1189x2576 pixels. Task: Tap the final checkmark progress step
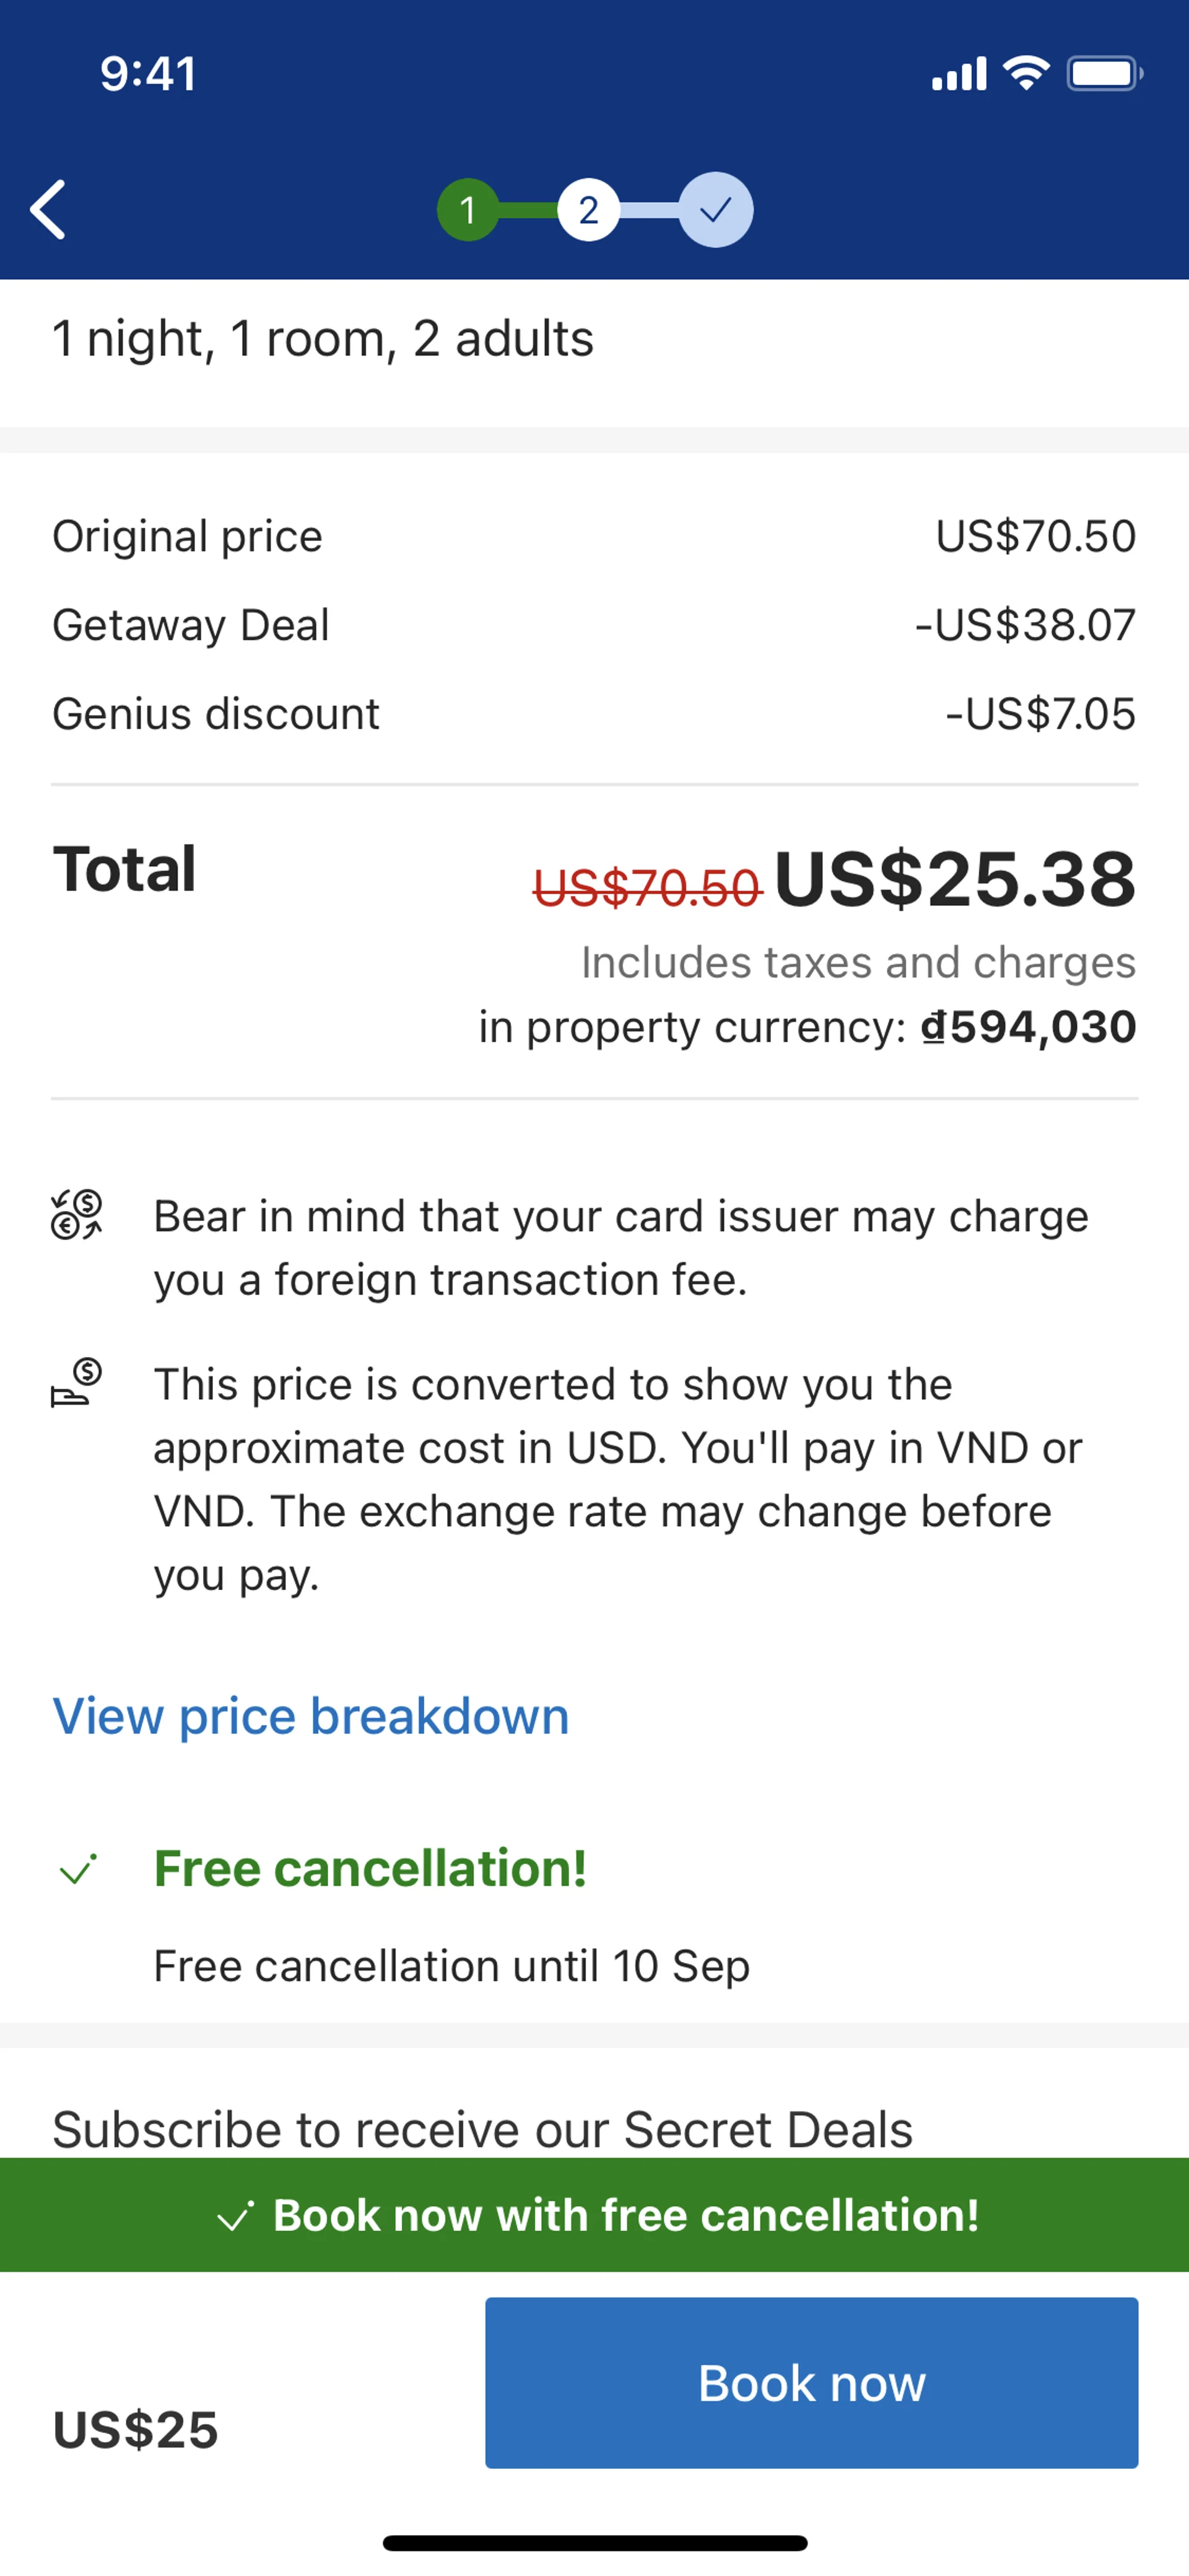[715, 210]
